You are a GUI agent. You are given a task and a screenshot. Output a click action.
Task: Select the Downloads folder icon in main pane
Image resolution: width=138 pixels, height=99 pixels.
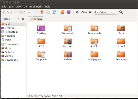(x=95, y=28)
